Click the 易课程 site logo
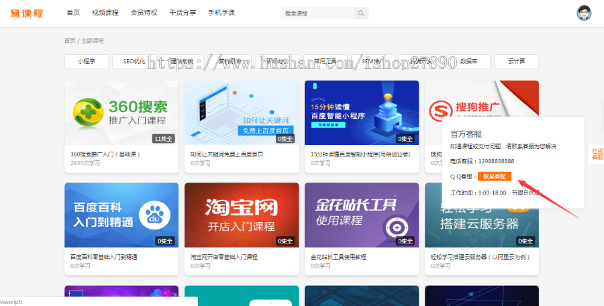 (x=27, y=13)
